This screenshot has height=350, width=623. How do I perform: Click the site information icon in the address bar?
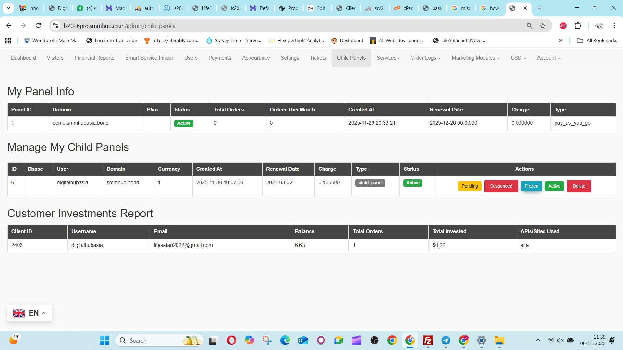coord(55,26)
